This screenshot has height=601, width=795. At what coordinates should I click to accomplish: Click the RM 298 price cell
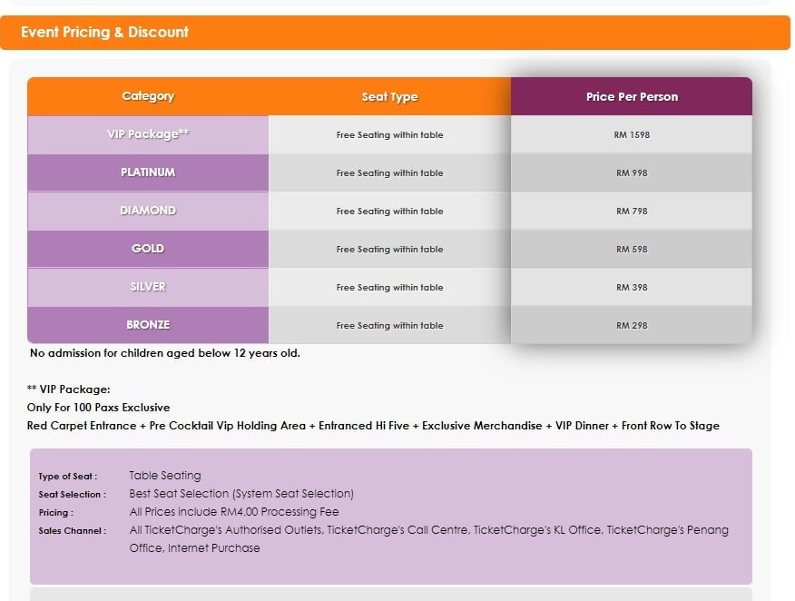tap(632, 326)
